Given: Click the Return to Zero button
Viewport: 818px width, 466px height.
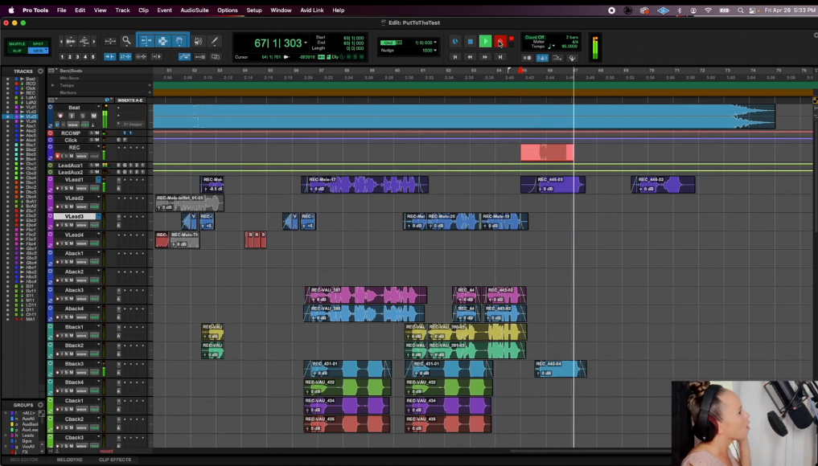Looking at the screenshot, I should pos(455,57).
